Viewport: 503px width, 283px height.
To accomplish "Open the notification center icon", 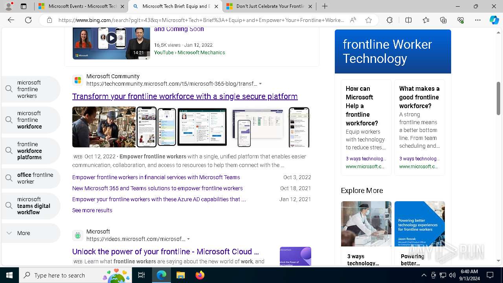I will click(x=490, y=275).
